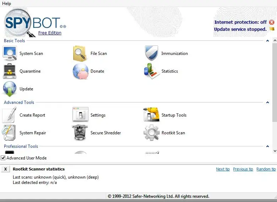
Task: Open the Create Report pen icon
Action: coord(9,115)
